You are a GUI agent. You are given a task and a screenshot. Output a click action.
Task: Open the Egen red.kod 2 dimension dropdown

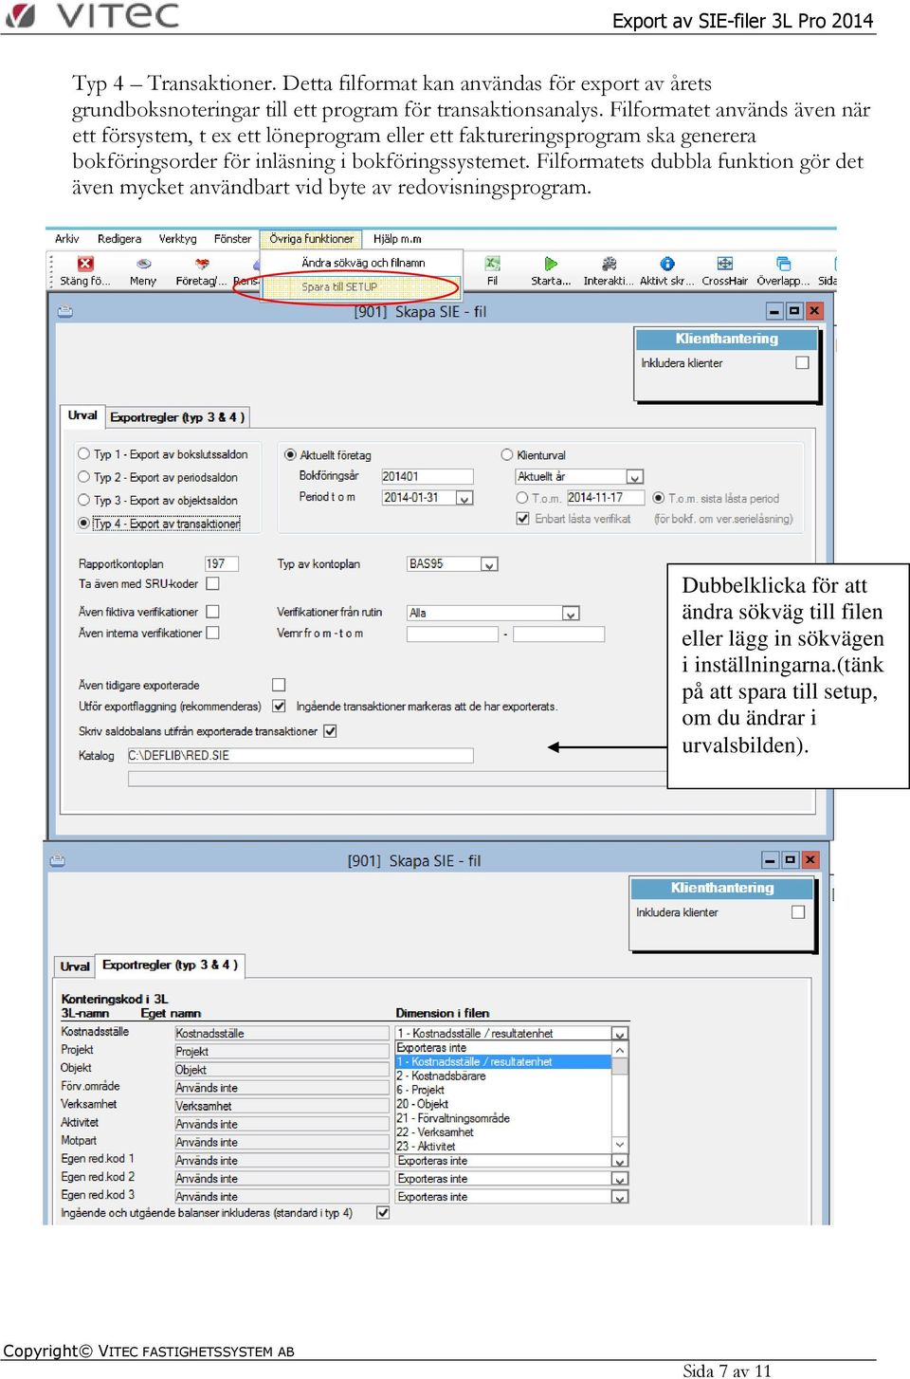pos(620,1179)
